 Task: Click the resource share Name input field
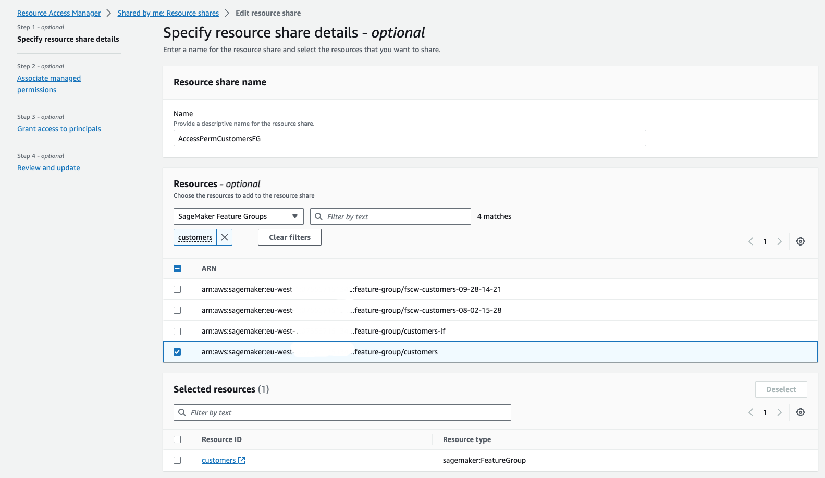click(410, 138)
